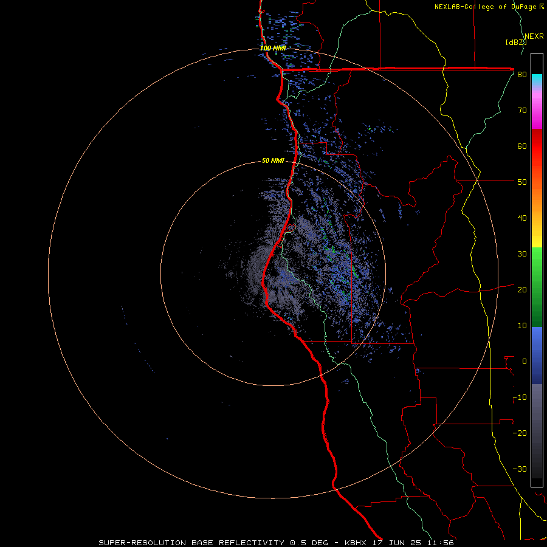The height and width of the screenshot is (547, 547).
Task: Click the 60 value on the dBZ scale
Action: (x=522, y=146)
